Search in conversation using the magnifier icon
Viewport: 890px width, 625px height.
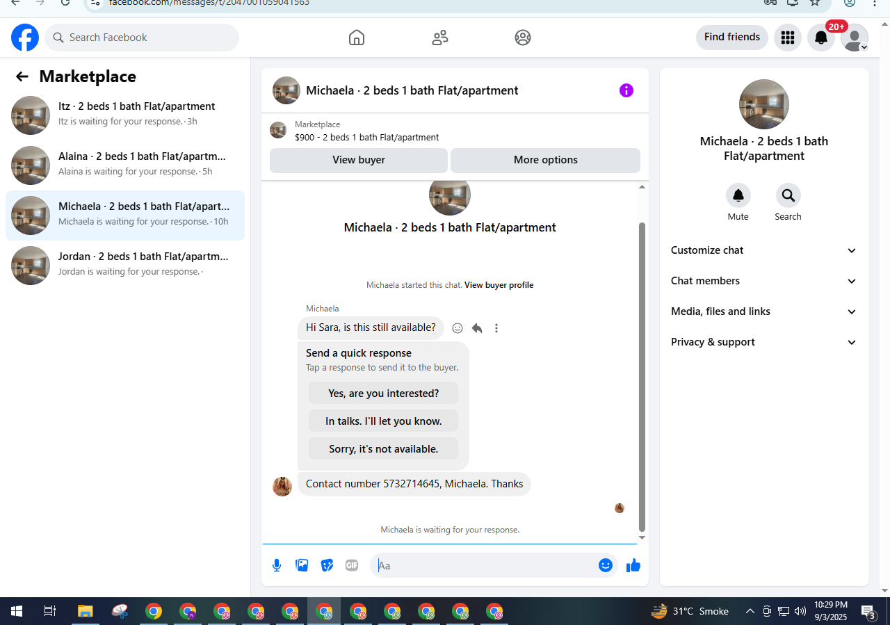click(x=788, y=195)
